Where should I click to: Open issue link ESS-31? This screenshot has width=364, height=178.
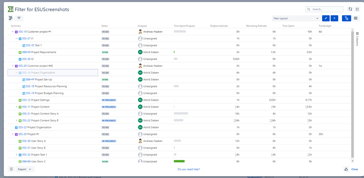26,148
